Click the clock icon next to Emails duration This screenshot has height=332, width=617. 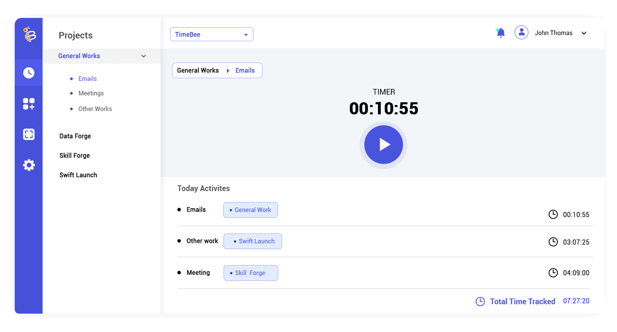[x=553, y=214]
